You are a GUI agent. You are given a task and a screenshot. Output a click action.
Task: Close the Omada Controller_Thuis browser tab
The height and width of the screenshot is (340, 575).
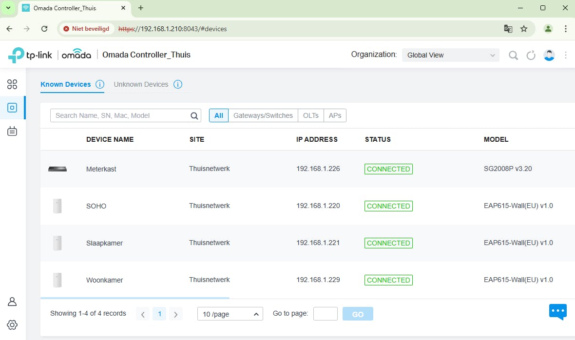pyautogui.click(x=123, y=8)
